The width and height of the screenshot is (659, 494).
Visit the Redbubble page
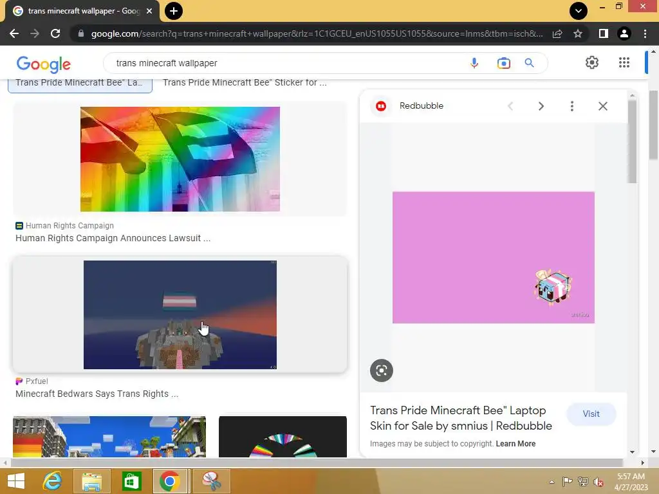pos(591,414)
